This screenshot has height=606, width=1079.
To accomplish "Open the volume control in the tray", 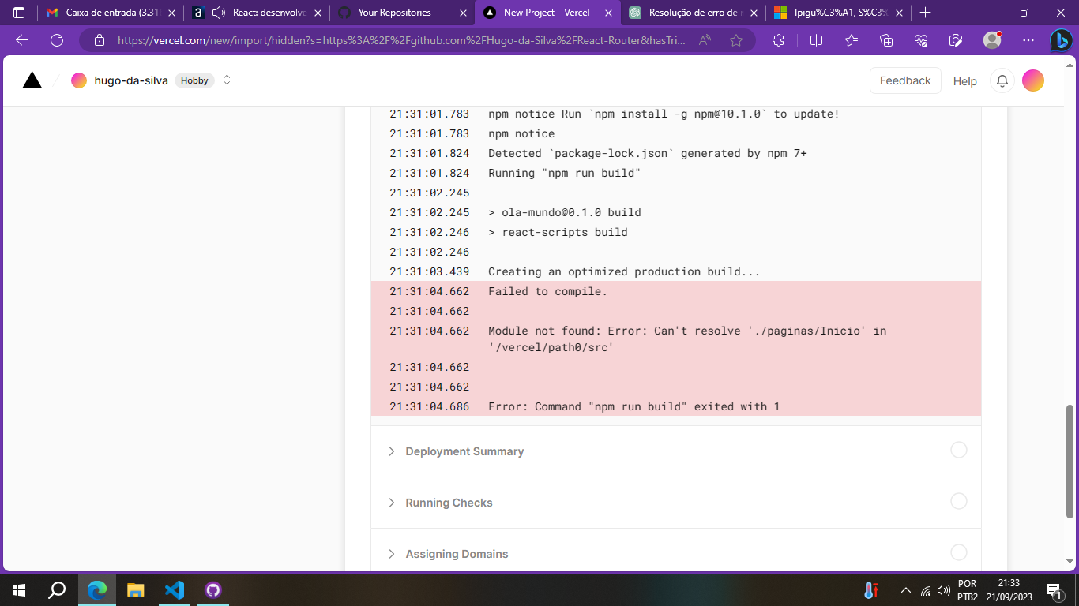I will [943, 590].
